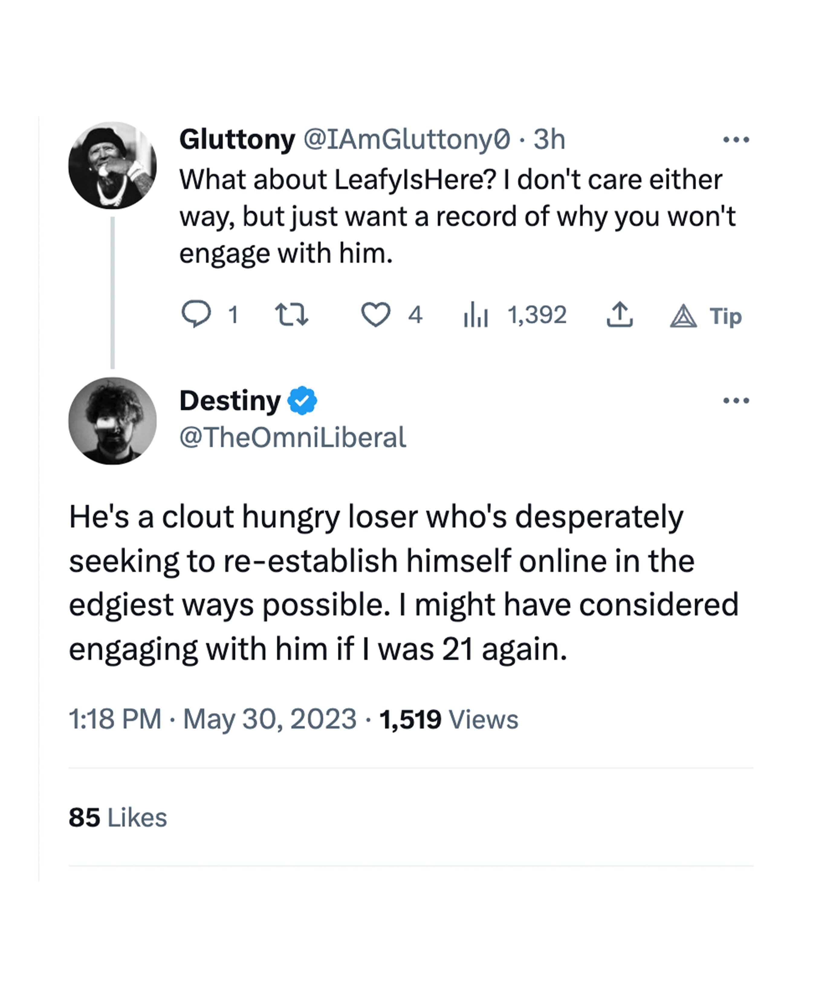Click the 1,519 Views count

[x=448, y=719]
